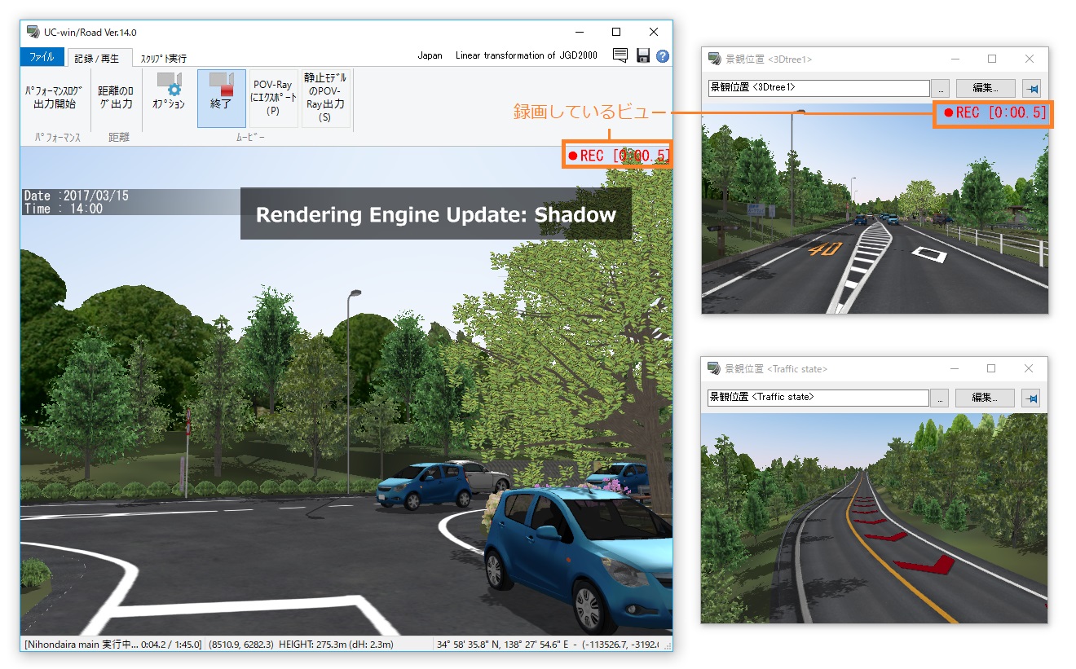1076x669 pixels.
Task: Switch to the スクリプト実行 tab
Action: (163, 58)
